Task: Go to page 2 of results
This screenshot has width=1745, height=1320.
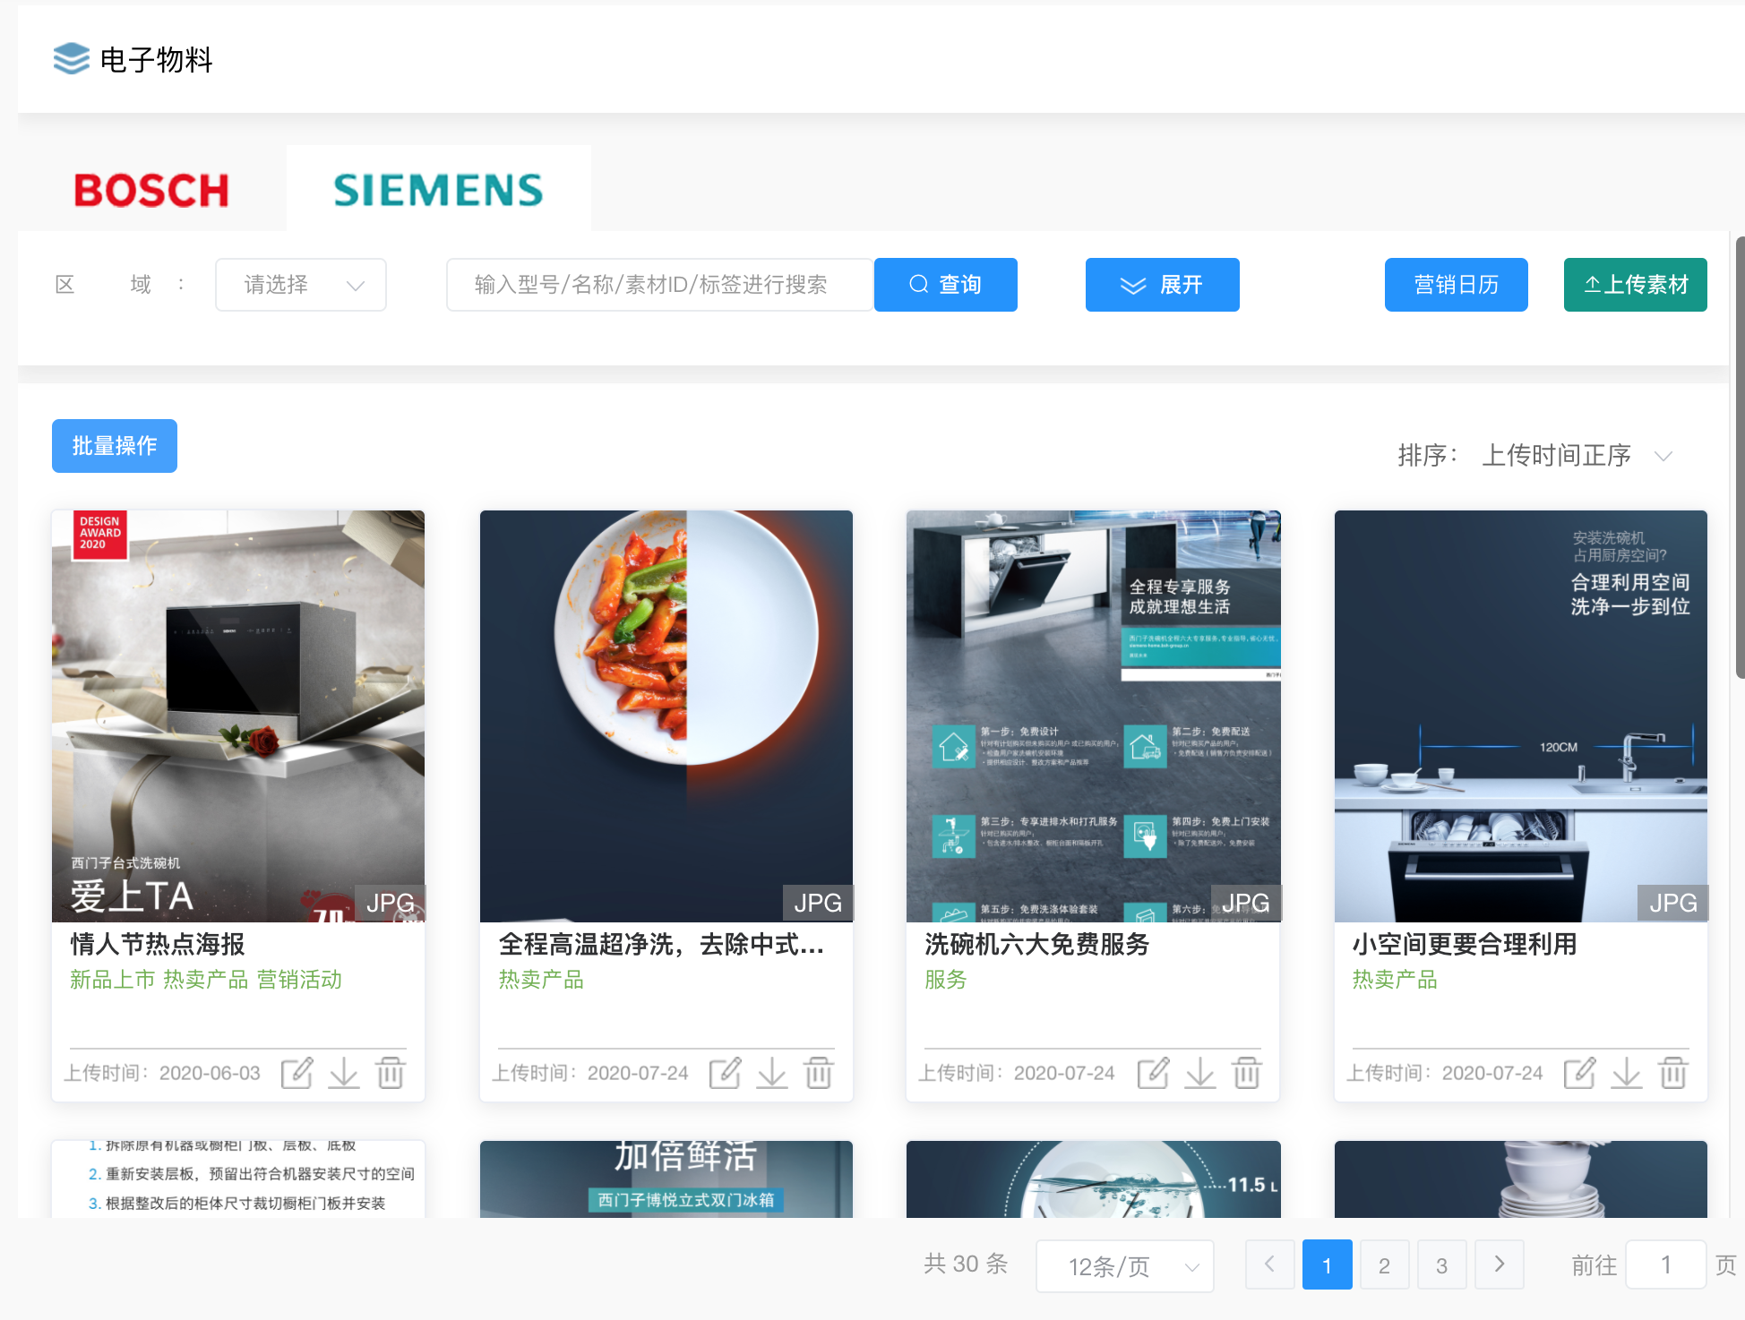Action: point(1384,1265)
